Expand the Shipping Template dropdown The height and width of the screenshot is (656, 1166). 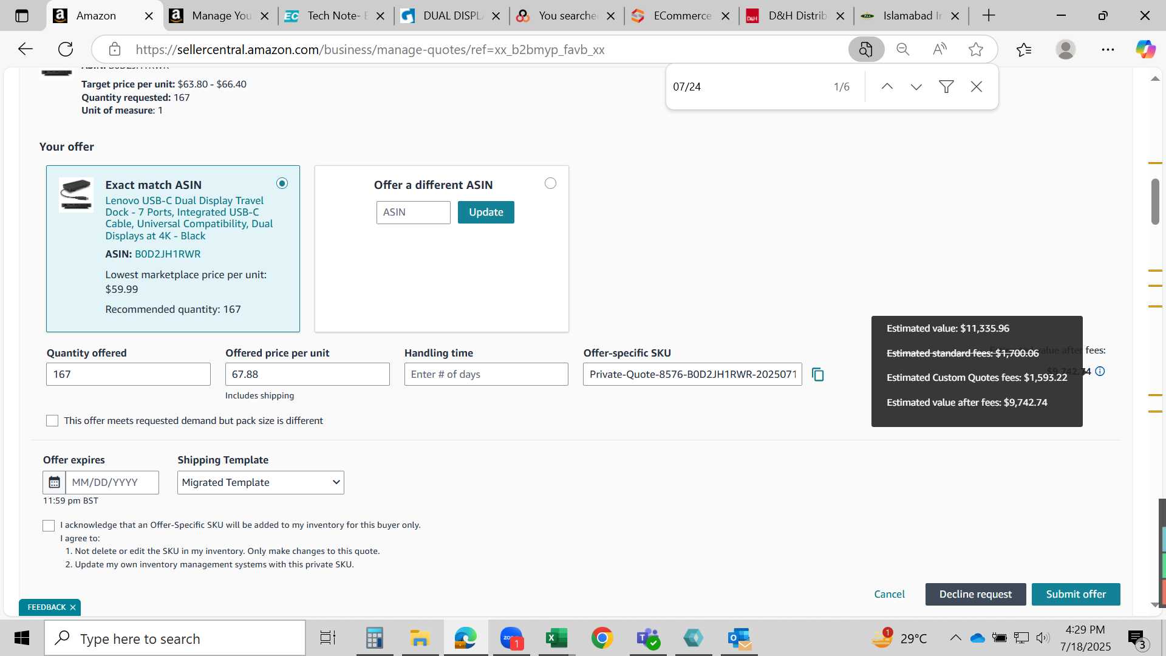click(x=261, y=482)
